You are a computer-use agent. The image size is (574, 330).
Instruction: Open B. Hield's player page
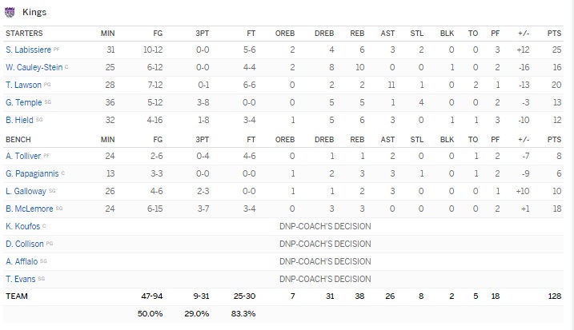19,119
